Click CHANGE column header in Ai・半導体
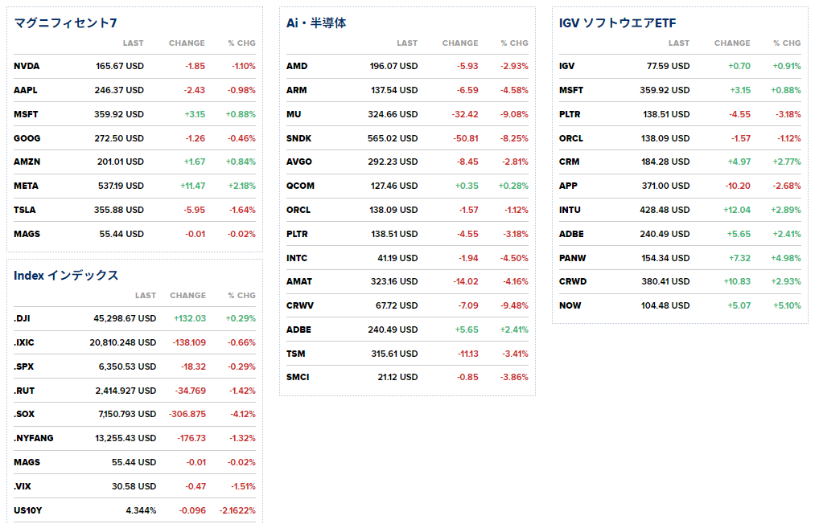The width and height of the screenshot is (815, 524). pos(460,43)
